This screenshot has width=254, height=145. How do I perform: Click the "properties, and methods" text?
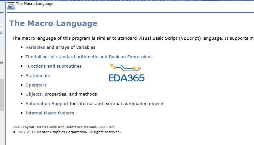click(71, 94)
